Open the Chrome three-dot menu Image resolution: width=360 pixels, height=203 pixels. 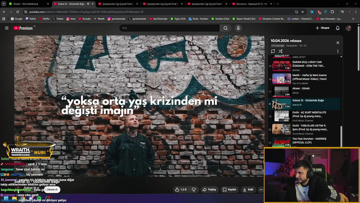tap(356, 12)
